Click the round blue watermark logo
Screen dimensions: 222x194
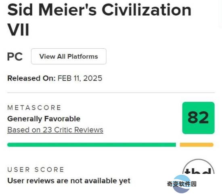point(182,184)
